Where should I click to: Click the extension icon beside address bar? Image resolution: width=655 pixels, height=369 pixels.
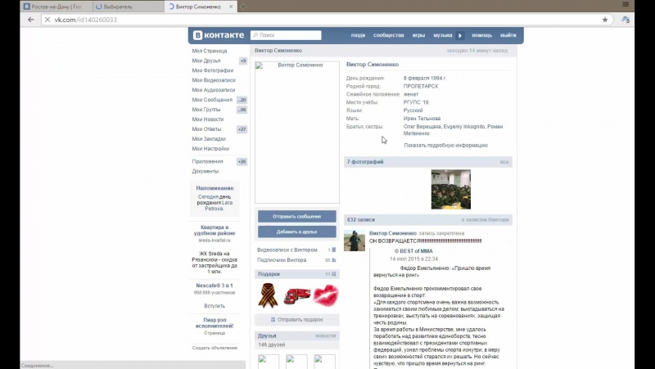[x=626, y=20]
